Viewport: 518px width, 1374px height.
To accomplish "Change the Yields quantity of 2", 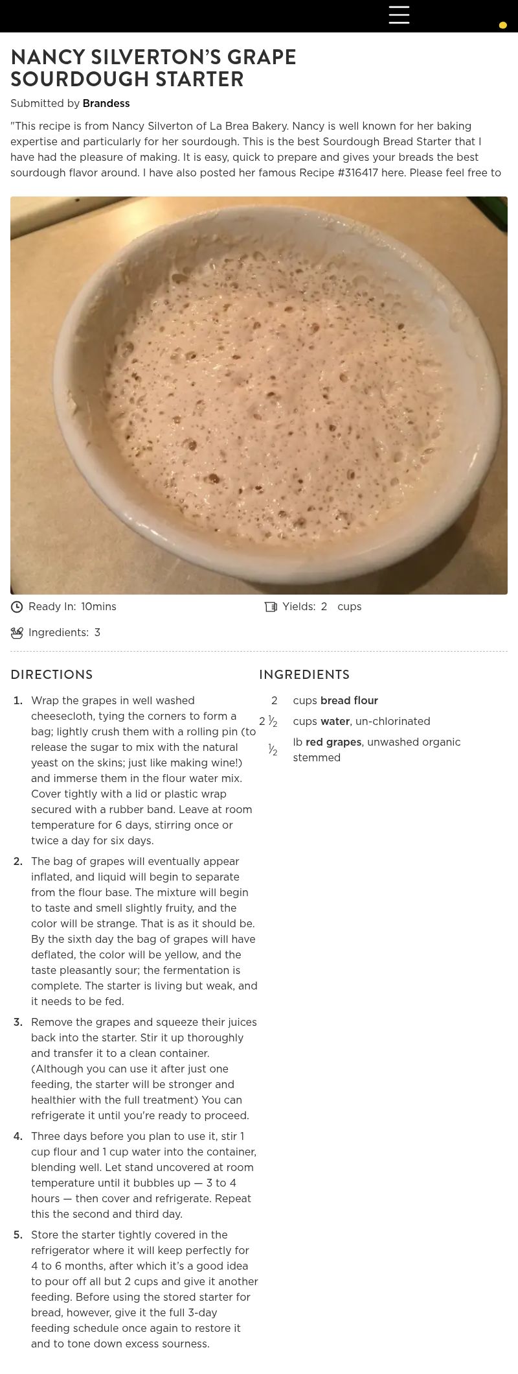I will pos(324,607).
